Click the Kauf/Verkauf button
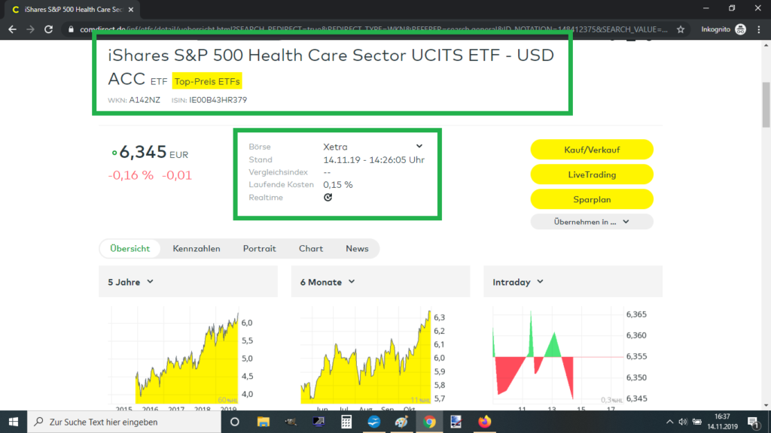 (x=592, y=150)
